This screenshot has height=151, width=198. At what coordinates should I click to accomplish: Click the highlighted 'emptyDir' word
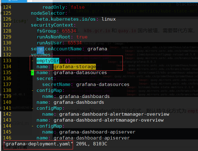48,61
